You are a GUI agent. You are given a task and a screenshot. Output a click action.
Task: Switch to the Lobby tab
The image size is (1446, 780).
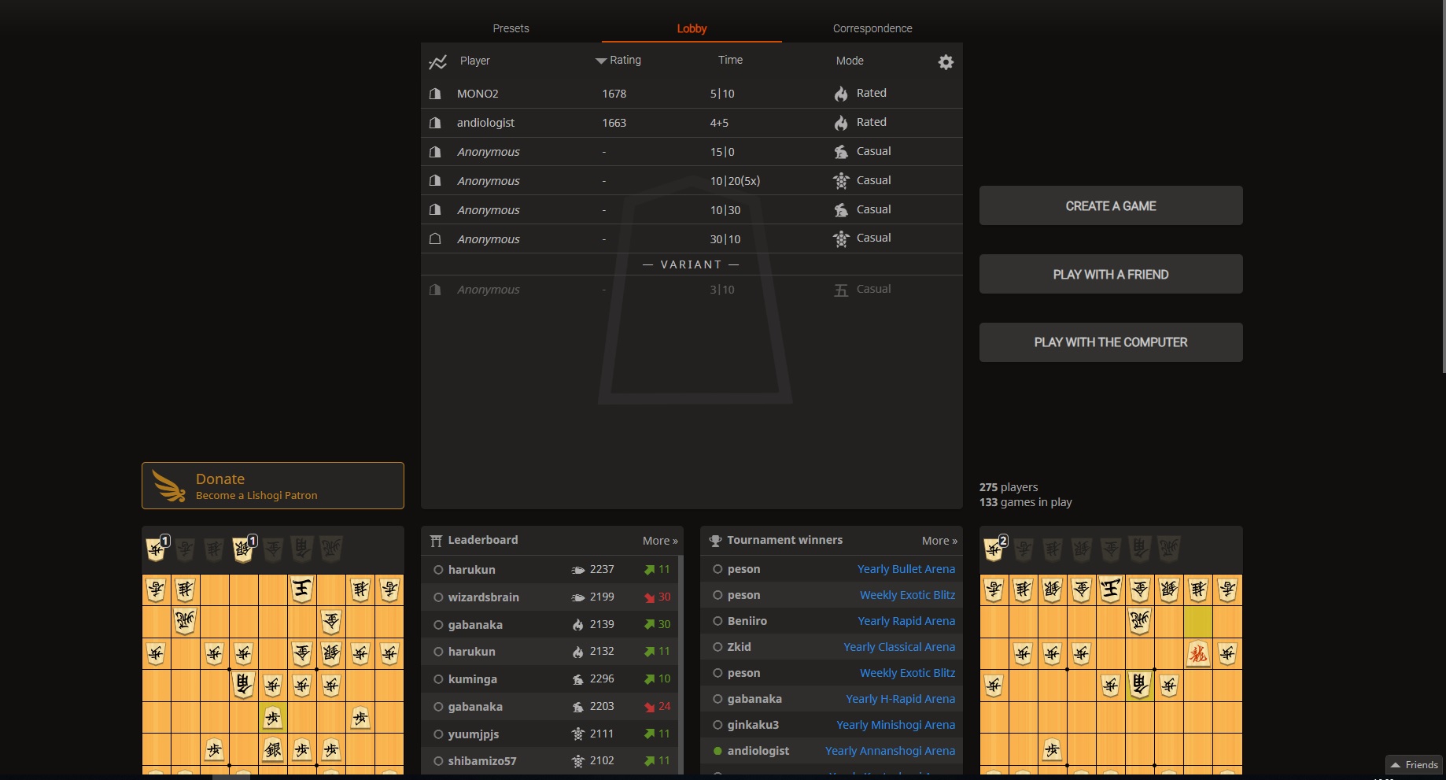tap(692, 28)
